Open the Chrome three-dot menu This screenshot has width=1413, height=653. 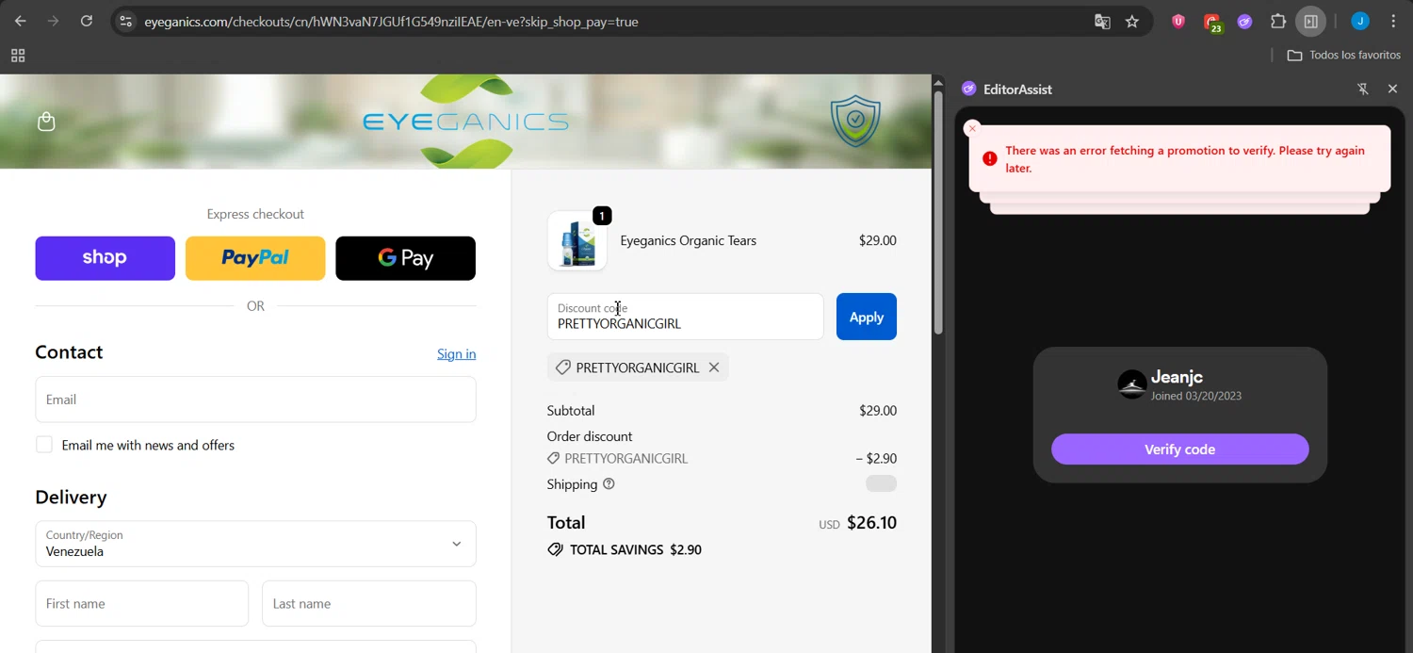pyautogui.click(x=1393, y=22)
